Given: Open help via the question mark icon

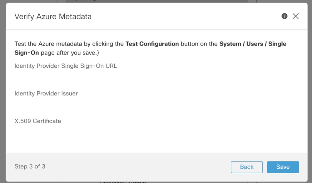Looking at the screenshot, I should [284, 16].
